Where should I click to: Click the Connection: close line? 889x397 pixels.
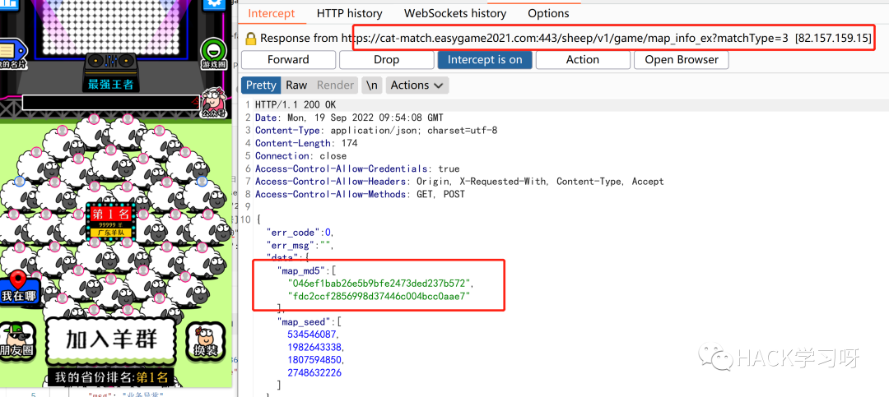coord(300,155)
